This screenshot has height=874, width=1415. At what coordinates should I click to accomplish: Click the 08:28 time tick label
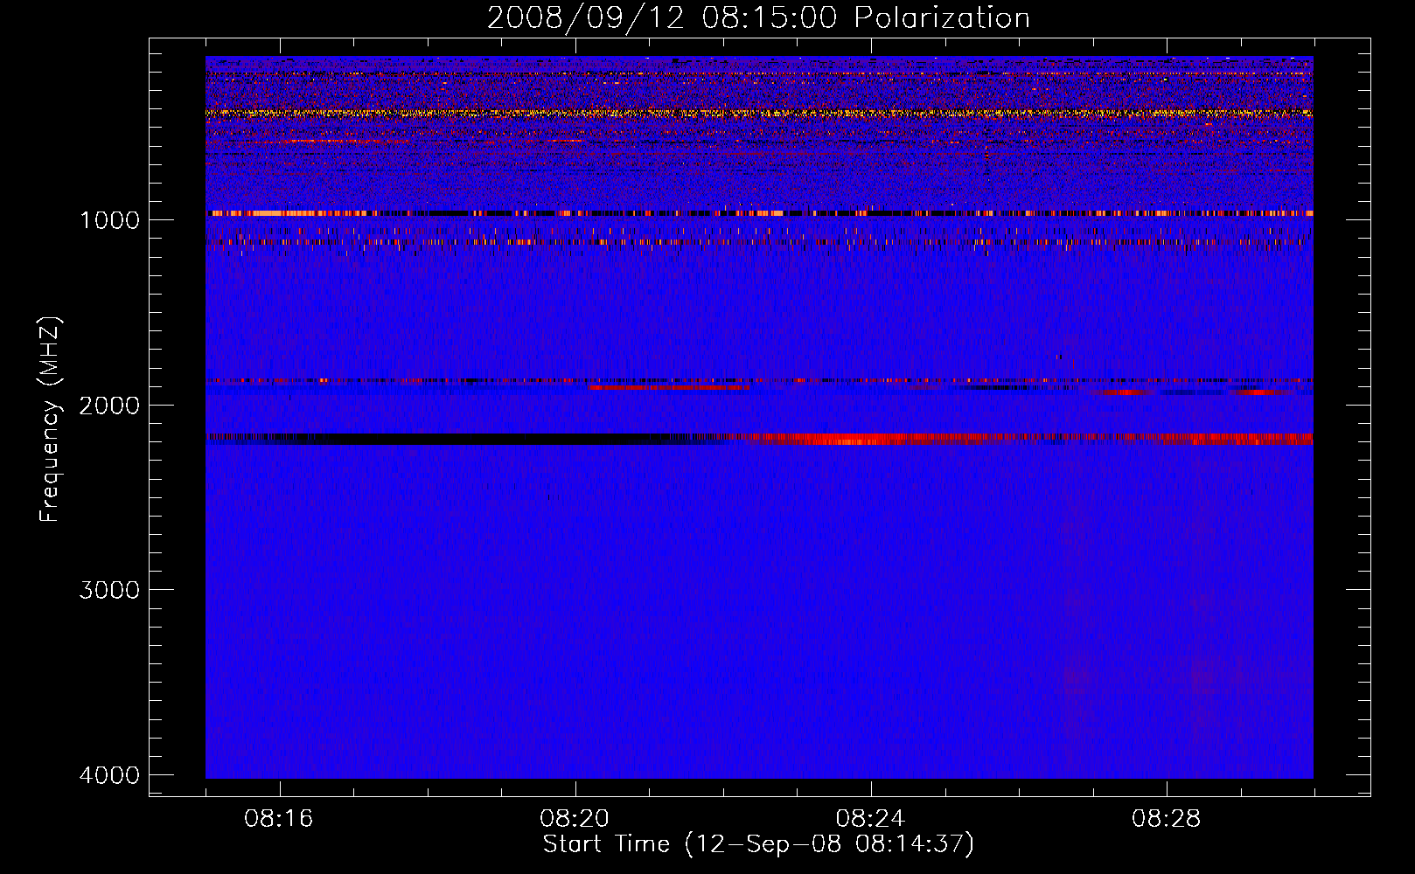click(x=1166, y=819)
